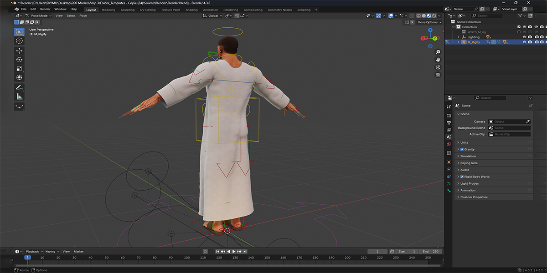The height and width of the screenshot is (273, 547).
Task: Switch to the Sculpting workspace tab
Action: pos(128,10)
